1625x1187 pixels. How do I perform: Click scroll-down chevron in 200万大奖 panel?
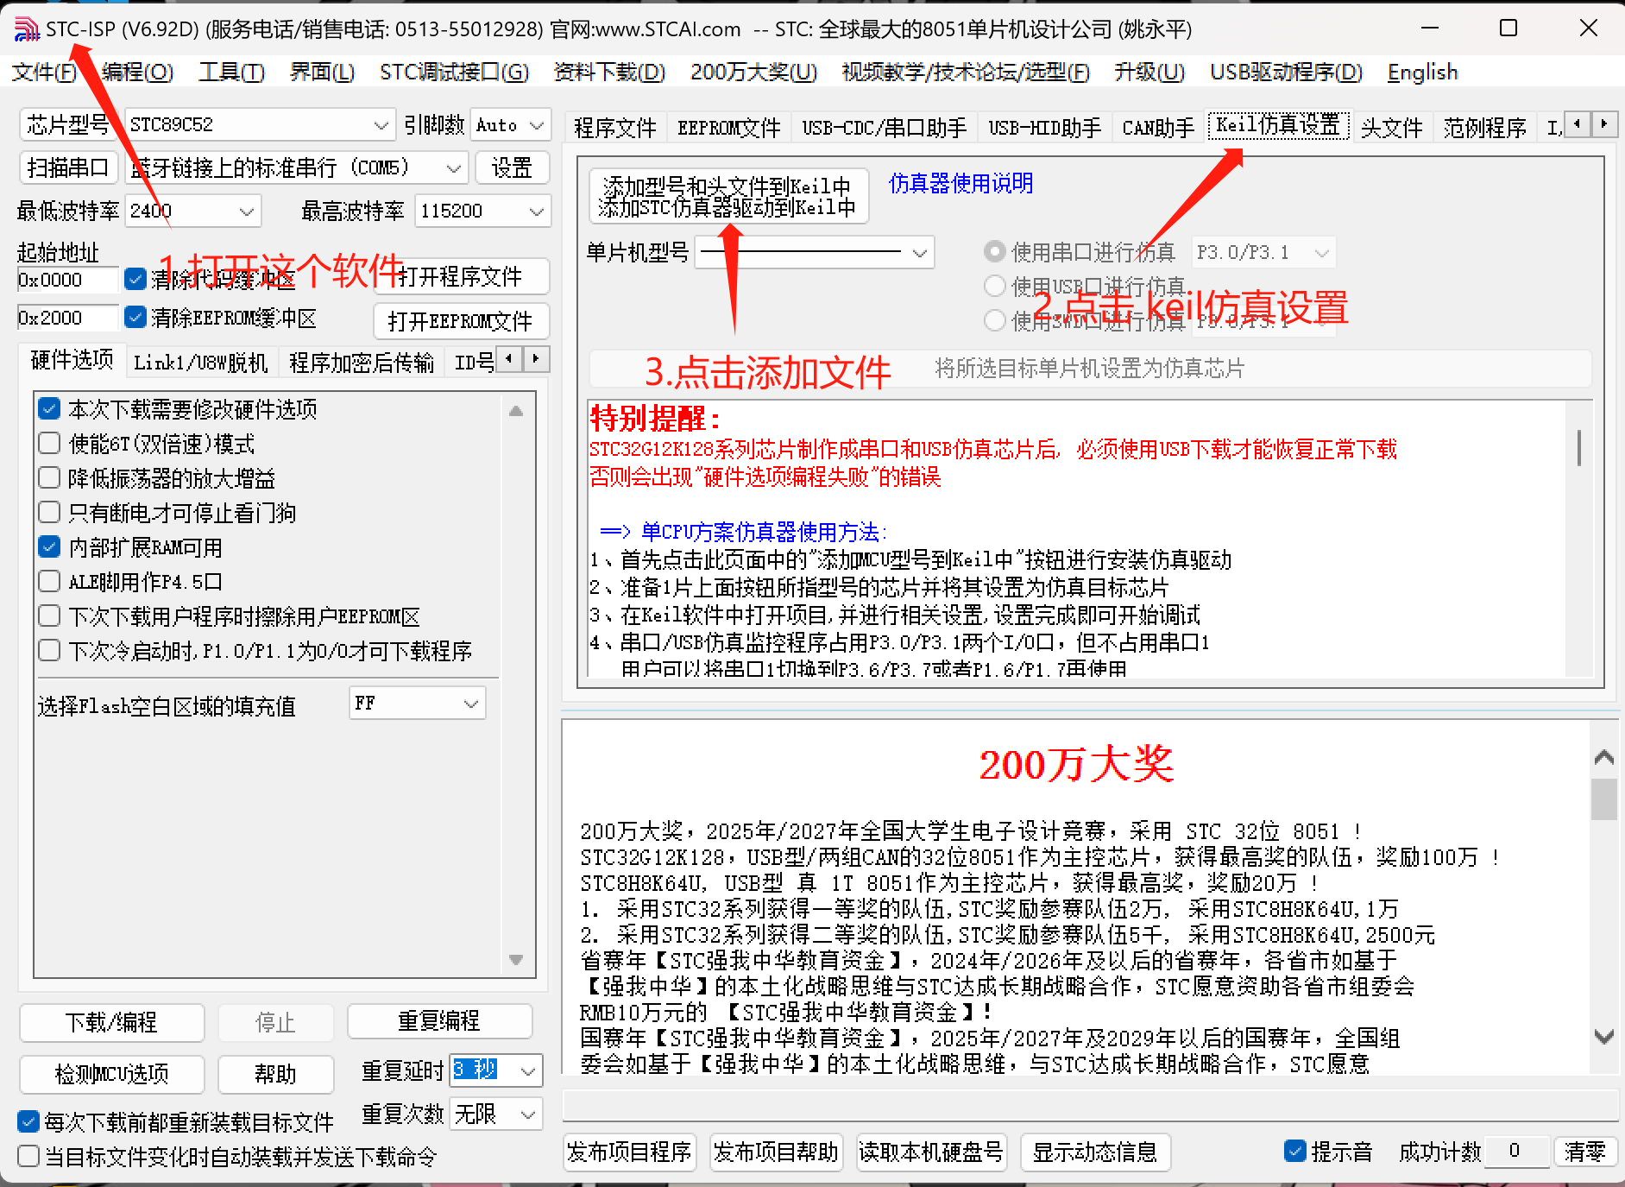click(x=1604, y=1036)
